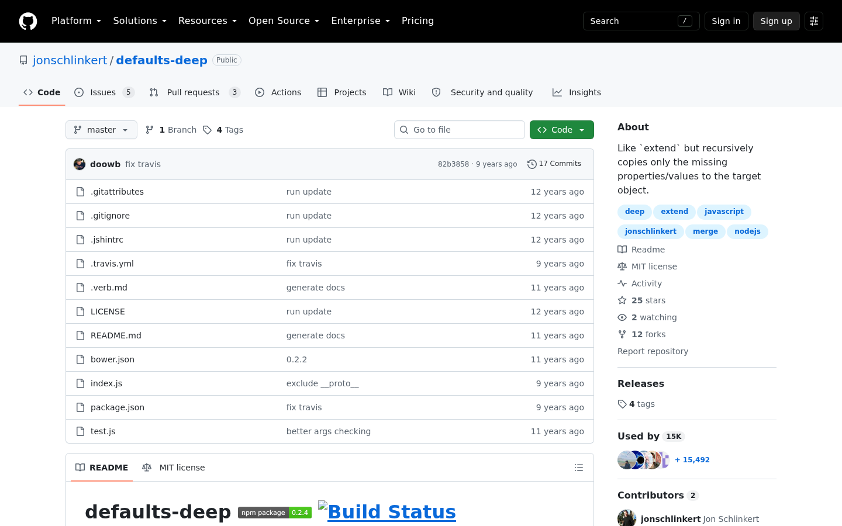This screenshot has height=526, width=842.
Task: Open the green Code dropdown button
Action: [x=562, y=130]
